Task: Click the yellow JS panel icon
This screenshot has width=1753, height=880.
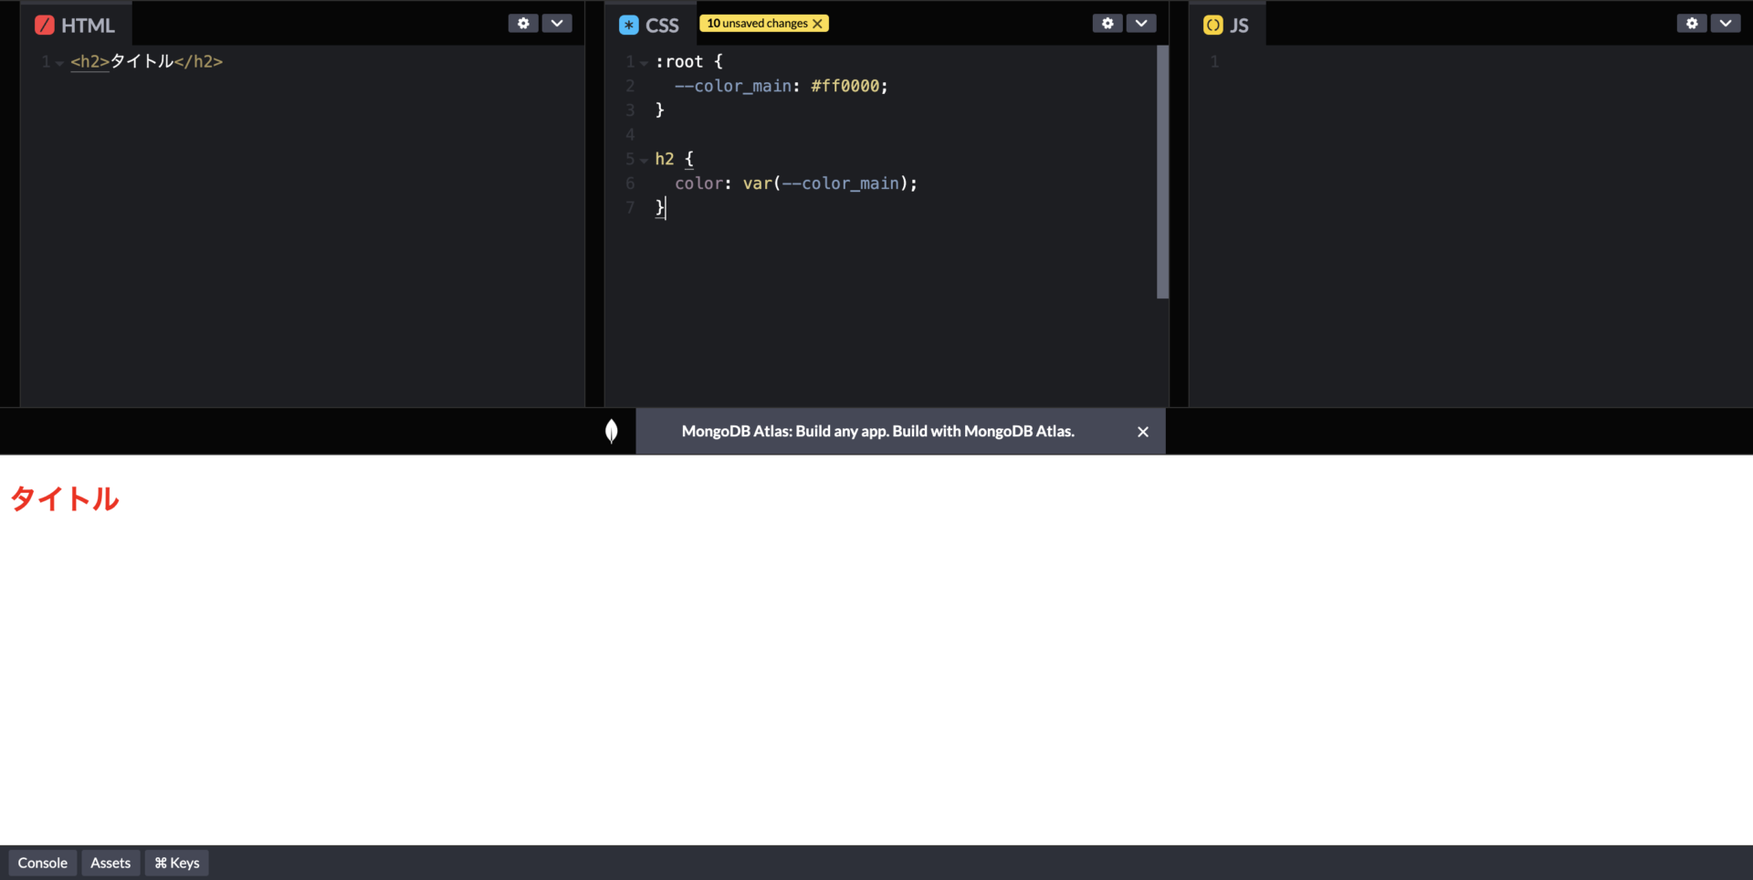Action: 1212,26
